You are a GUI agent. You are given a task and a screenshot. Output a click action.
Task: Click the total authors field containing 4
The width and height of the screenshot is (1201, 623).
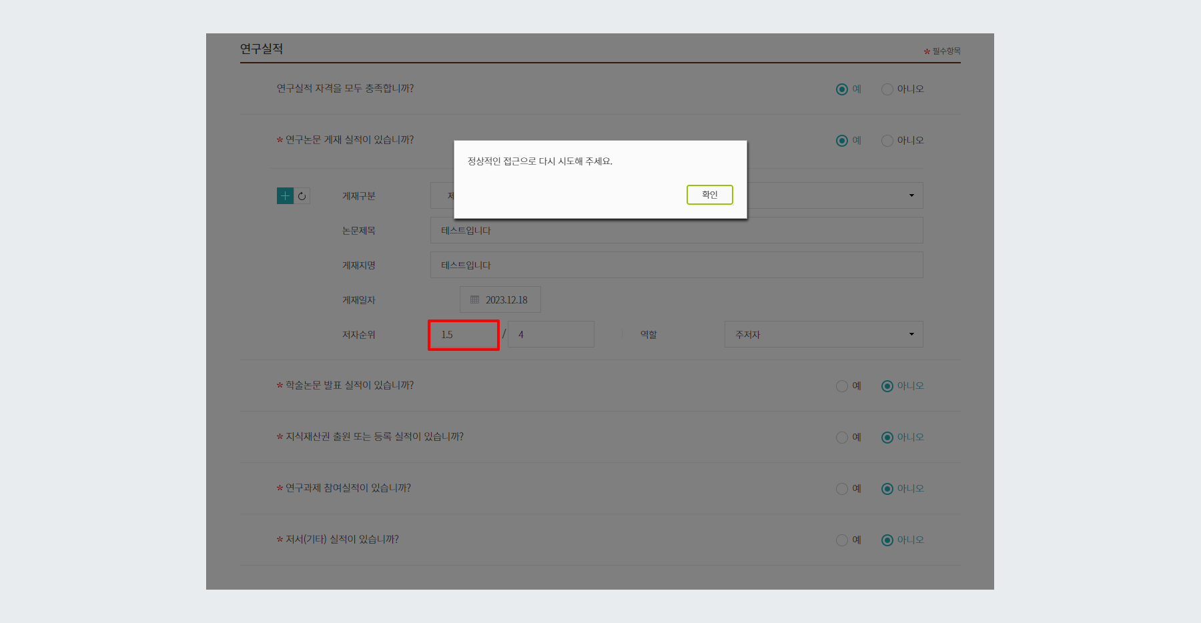(x=551, y=334)
